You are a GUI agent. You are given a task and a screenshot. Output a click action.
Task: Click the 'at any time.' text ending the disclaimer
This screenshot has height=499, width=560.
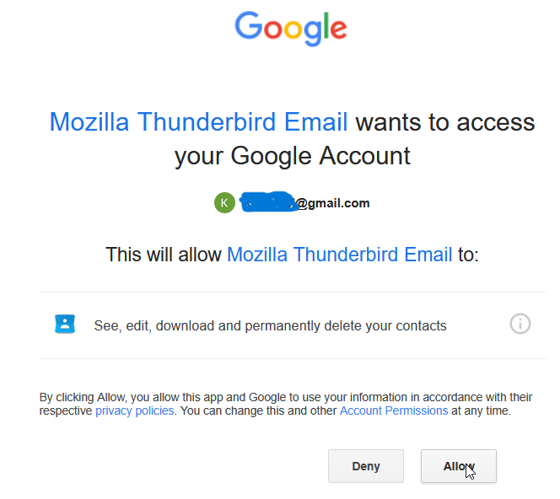(x=481, y=410)
